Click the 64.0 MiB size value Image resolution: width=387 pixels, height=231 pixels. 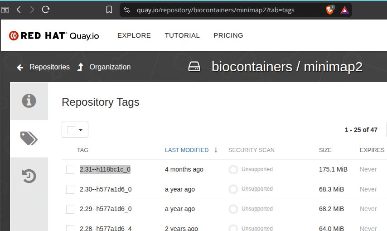(x=331, y=228)
